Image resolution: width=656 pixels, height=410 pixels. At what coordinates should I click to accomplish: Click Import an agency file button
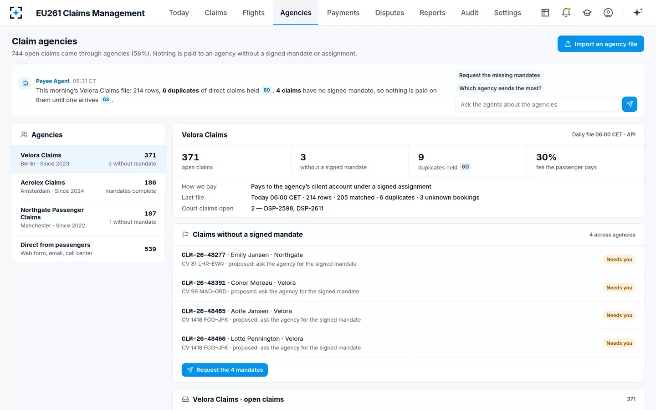click(600, 44)
